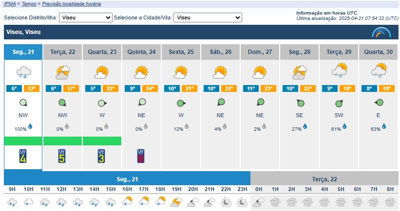Screen dimensions: 400x211
Task: Click the 19H hourly sun-cloud icon
Action: coord(176,202)
